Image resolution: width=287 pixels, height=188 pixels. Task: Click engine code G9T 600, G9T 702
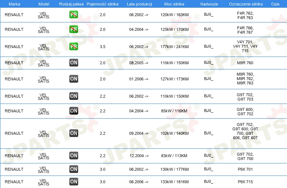pyautogui.click(x=245, y=112)
